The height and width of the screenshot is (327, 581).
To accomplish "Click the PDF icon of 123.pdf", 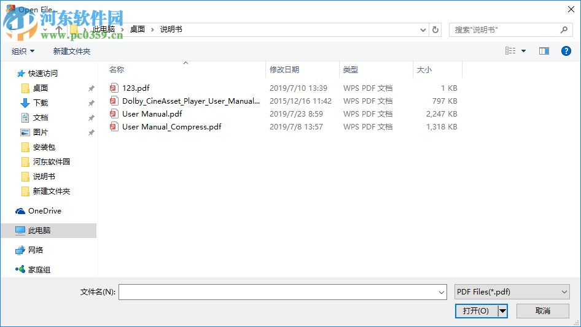I will point(114,88).
